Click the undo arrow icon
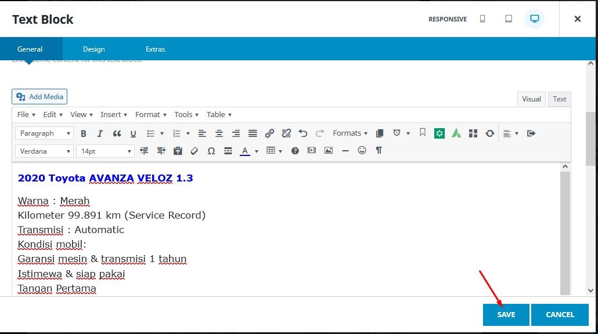598x334 pixels. pyautogui.click(x=302, y=133)
